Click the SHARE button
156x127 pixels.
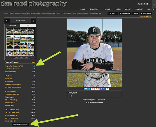pos(136,13)
